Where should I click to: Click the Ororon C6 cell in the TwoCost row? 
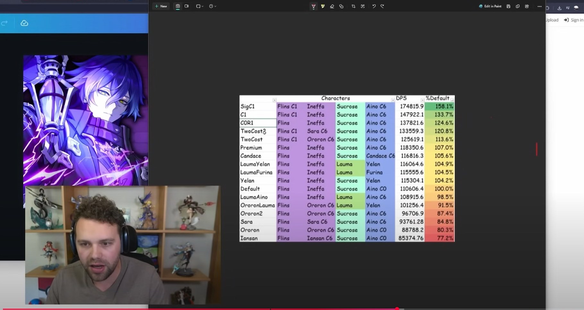pyautogui.click(x=321, y=140)
